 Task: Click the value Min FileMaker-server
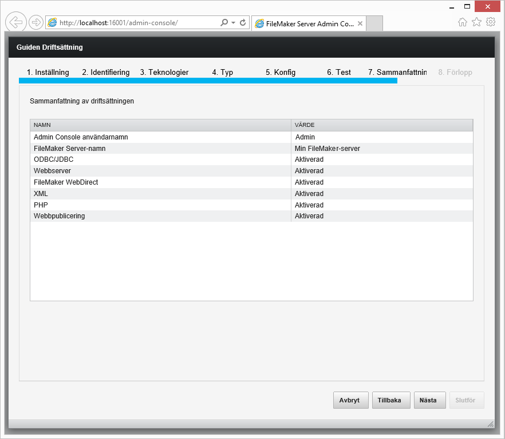tap(328, 149)
